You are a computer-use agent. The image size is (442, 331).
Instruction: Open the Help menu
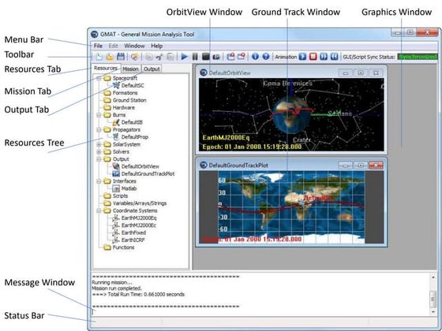coord(157,46)
